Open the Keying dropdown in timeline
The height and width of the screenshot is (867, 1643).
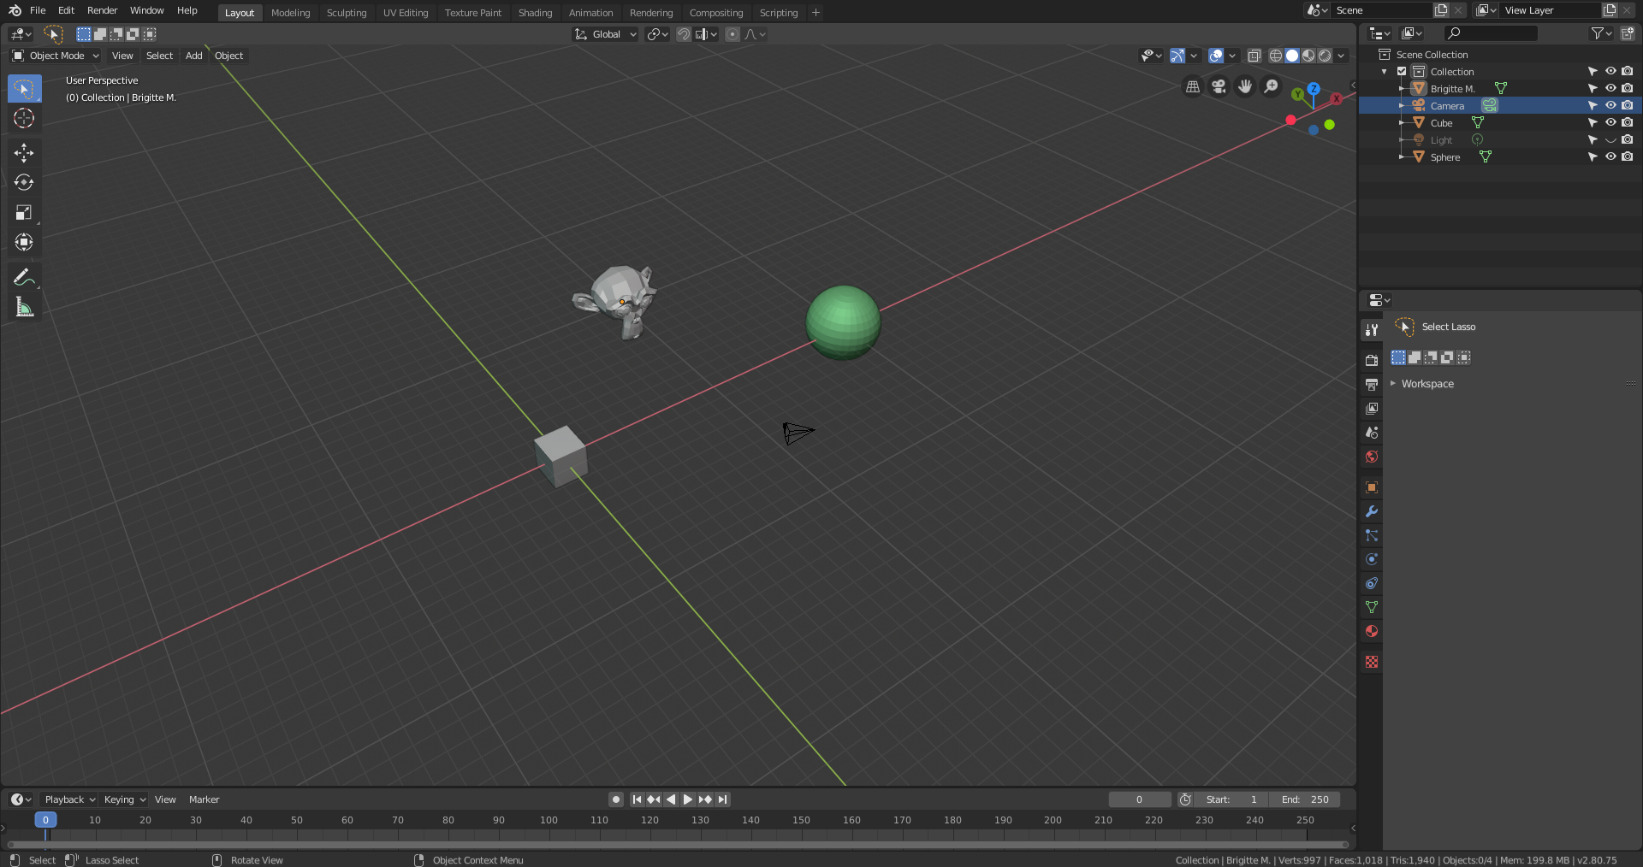click(x=124, y=799)
